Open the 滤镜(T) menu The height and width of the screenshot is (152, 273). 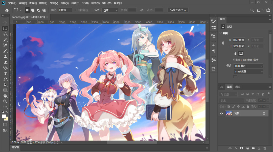pyautogui.click(x=75, y=3)
